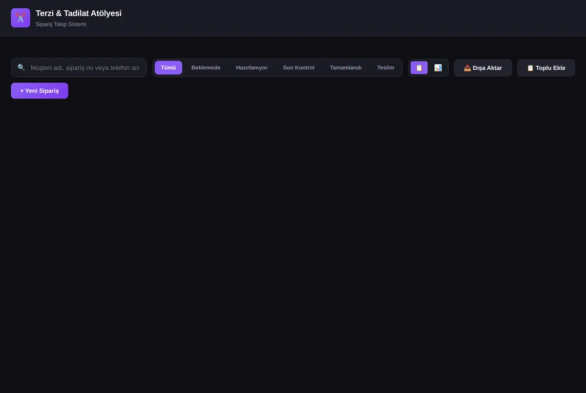Click the Terzi & Tadilat Atölyesi title
The width and height of the screenshot is (586, 393).
(79, 13)
